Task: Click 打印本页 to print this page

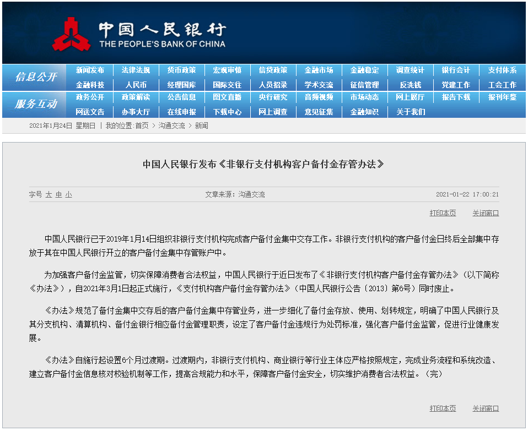Action: (x=443, y=212)
